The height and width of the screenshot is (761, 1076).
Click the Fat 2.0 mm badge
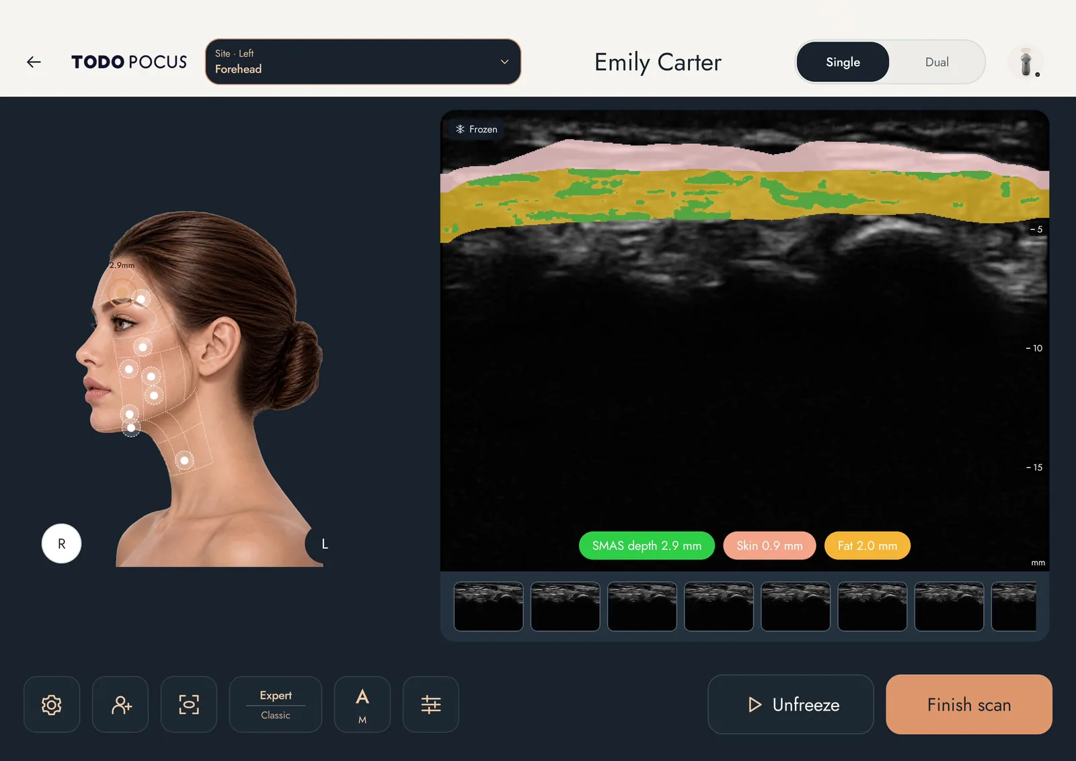pos(868,546)
